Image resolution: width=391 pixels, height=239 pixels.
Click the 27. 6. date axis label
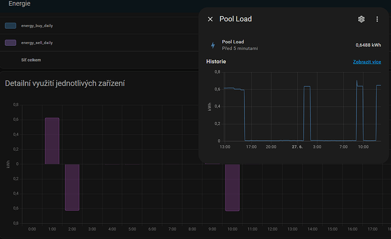tap(297, 146)
